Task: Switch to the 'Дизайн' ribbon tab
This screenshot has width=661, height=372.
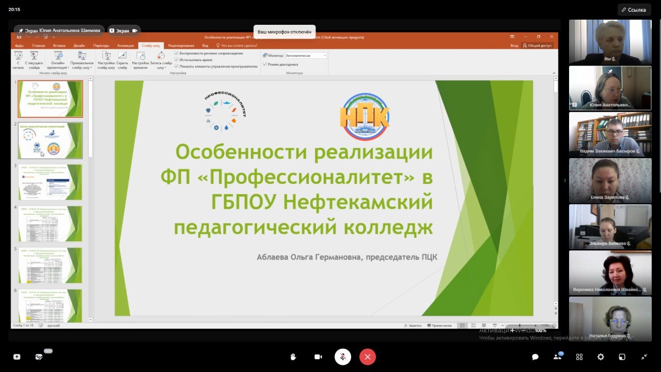Action: point(79,45)
